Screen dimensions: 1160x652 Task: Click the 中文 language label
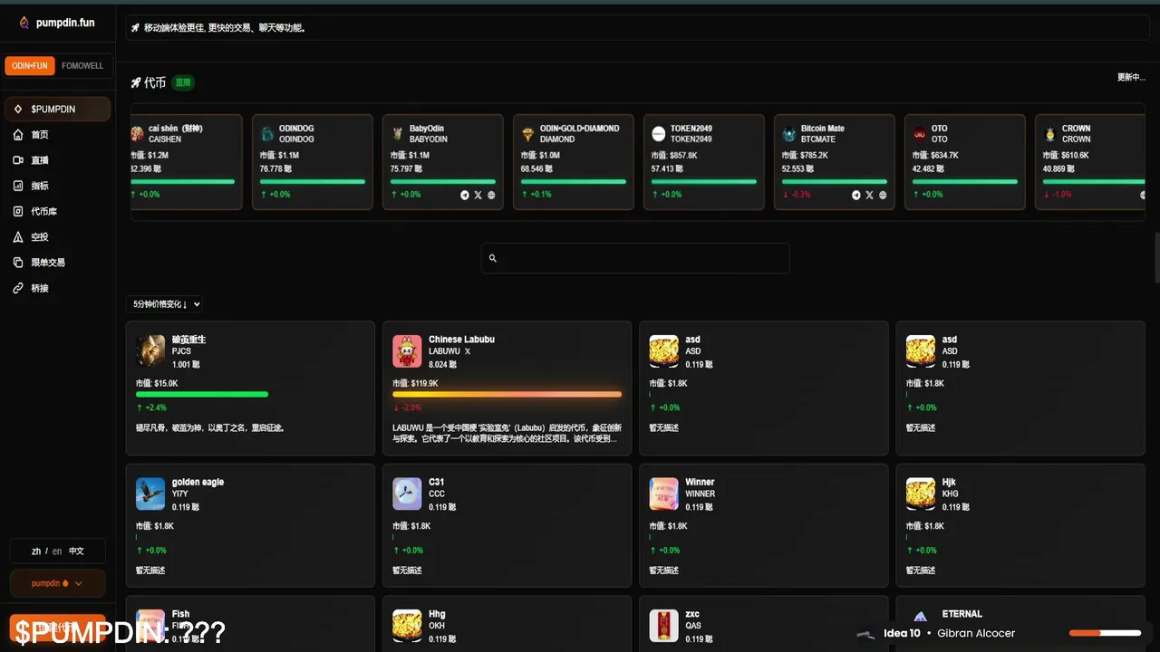76,551
